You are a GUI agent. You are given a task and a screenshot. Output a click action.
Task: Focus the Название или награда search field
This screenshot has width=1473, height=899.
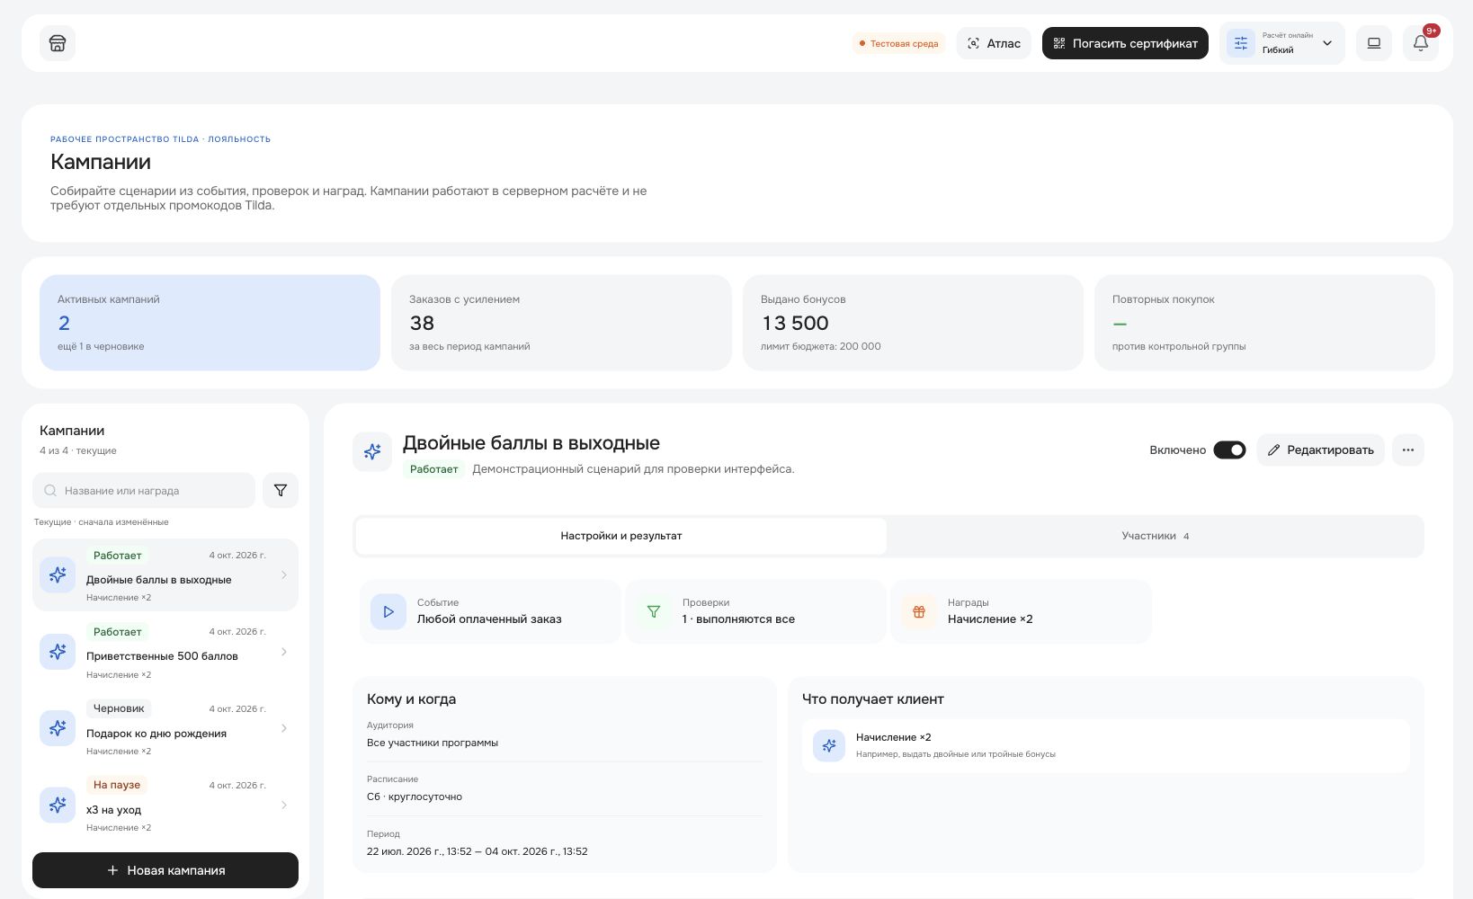(144, 490)
